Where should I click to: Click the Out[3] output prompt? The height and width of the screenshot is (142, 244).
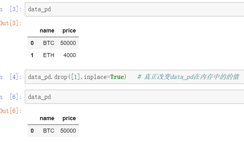pos(11,23)
